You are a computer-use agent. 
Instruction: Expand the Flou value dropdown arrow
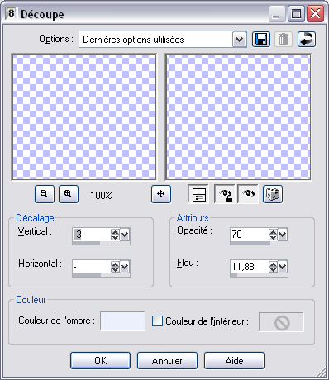pos(283,267)
